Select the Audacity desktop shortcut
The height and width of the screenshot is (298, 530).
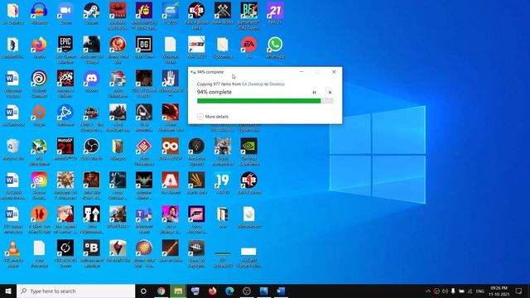click(39, 13)
